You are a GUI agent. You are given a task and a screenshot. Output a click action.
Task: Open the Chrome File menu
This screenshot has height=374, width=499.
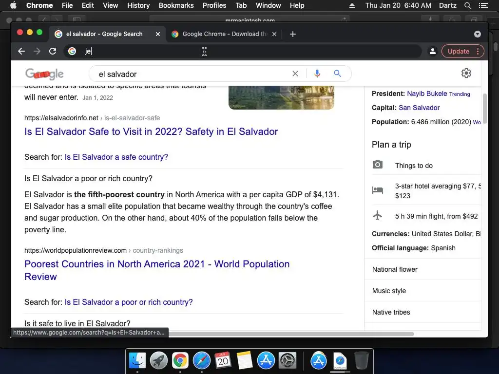point(67,5)
